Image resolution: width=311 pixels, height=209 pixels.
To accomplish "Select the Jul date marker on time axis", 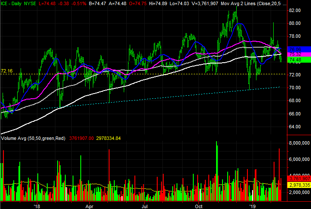I will [145, 206].
